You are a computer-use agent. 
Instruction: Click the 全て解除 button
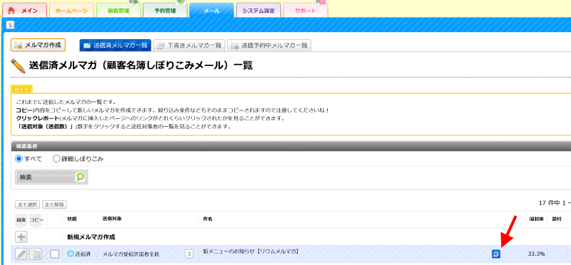(x=55, y=204)
